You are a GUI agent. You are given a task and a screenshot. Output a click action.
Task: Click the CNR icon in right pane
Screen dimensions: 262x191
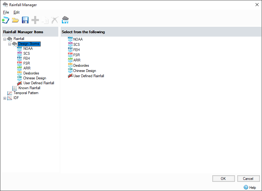pos(70,71)
